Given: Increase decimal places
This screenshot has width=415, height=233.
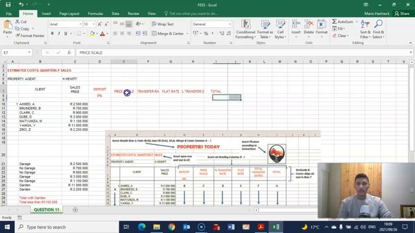Looking at the screenshot, I should click(x=222, y=34).
